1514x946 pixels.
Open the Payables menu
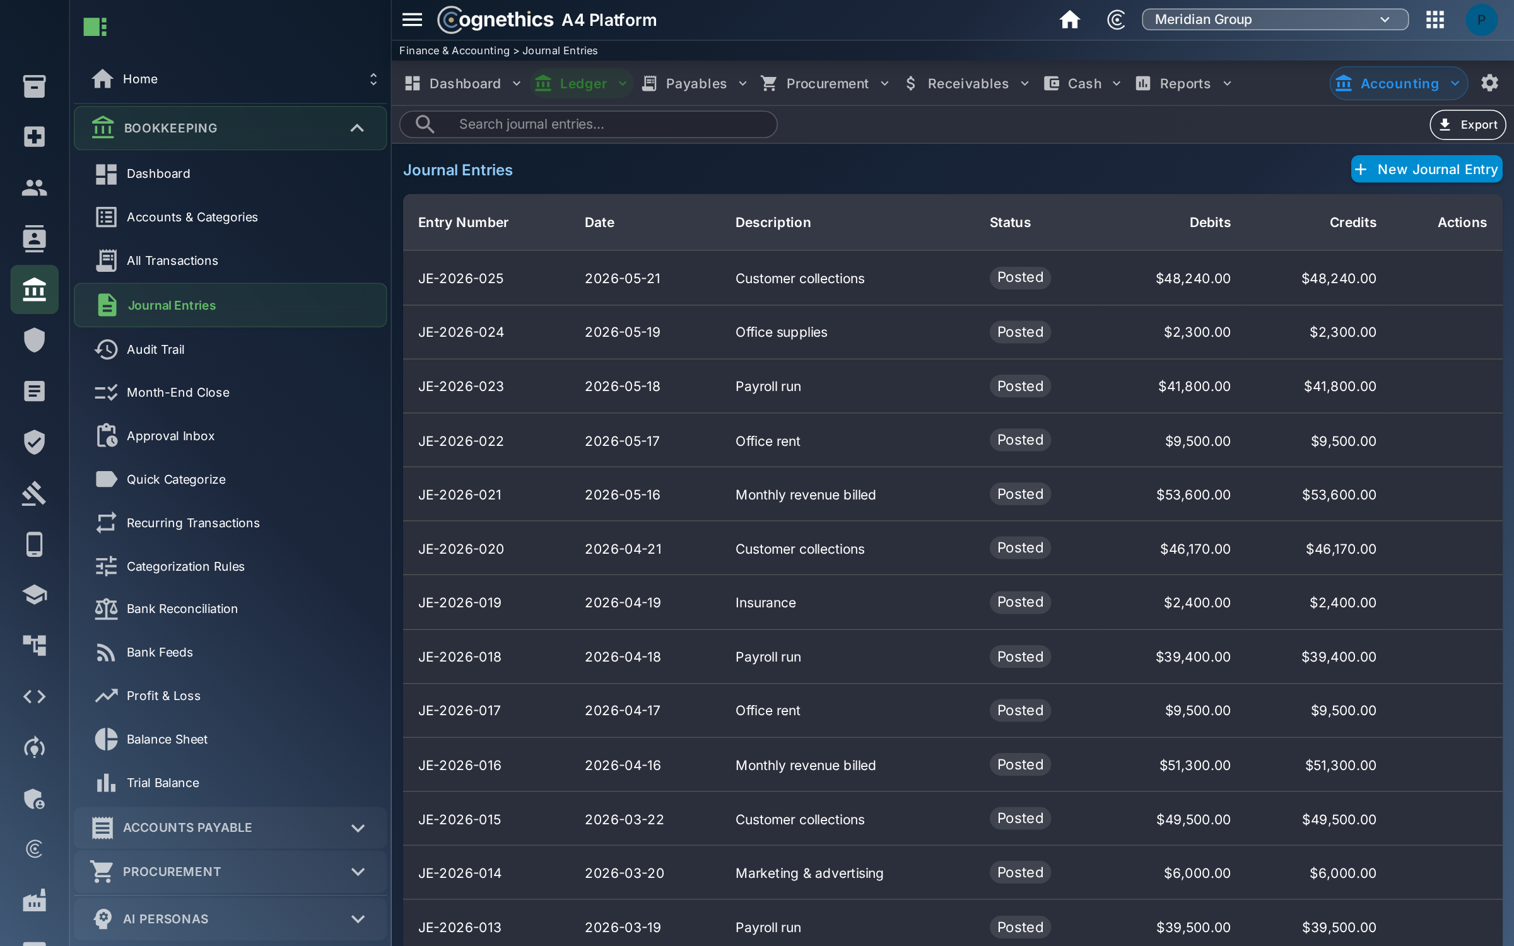tap(694, 83)
